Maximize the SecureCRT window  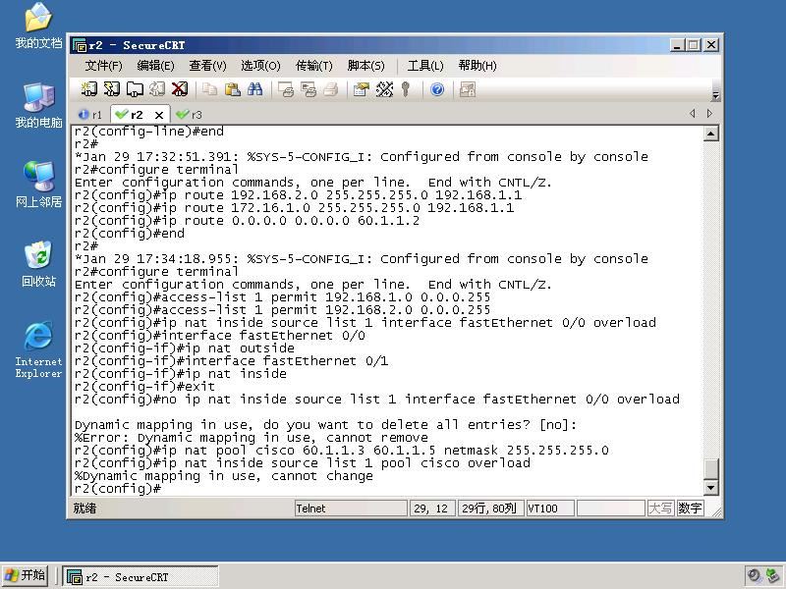pos(694,45)
